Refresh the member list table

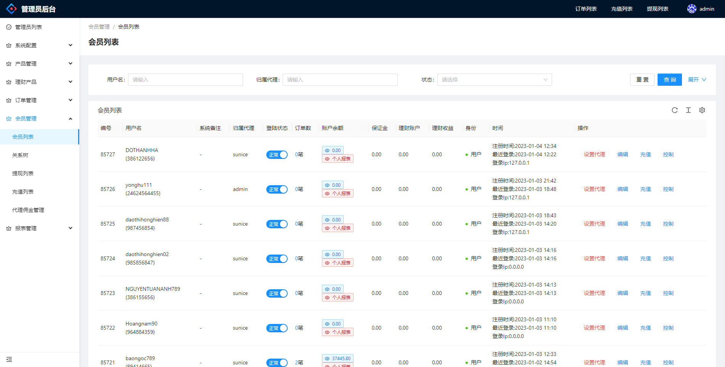pos(675,110)
